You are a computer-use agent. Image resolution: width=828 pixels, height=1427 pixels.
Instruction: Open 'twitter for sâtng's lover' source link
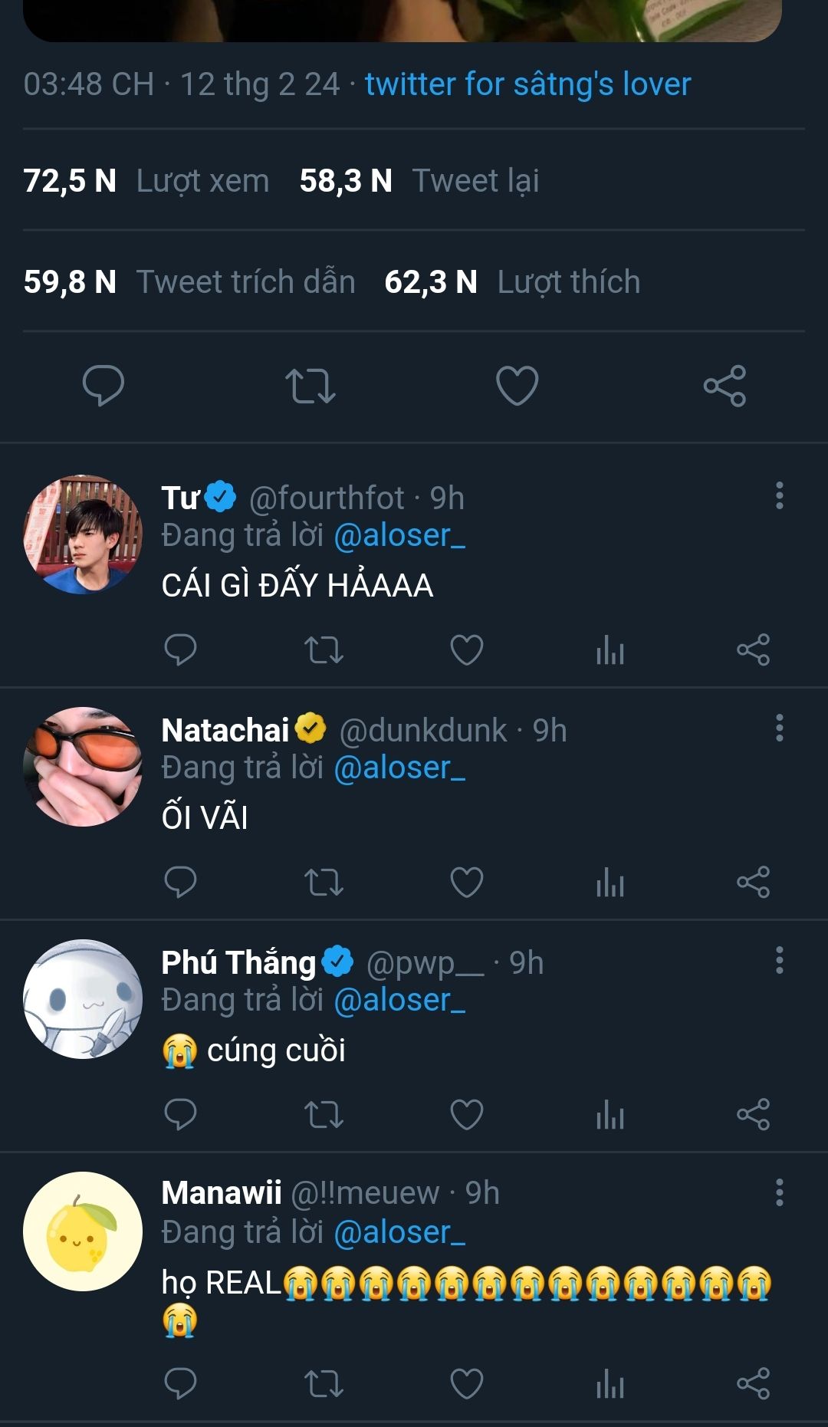(x=527, y=84)
